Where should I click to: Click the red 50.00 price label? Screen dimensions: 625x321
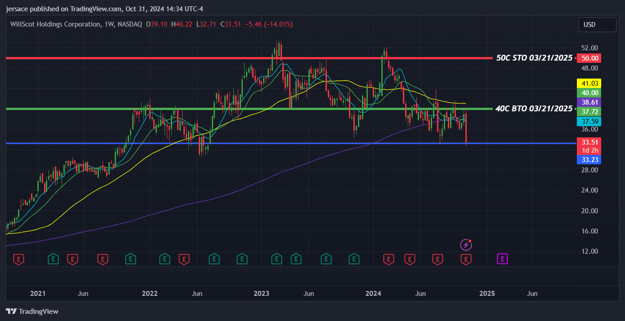(x=590, y=58)
